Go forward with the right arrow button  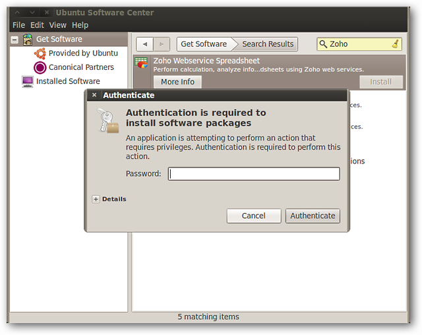(x=162, y=44)
